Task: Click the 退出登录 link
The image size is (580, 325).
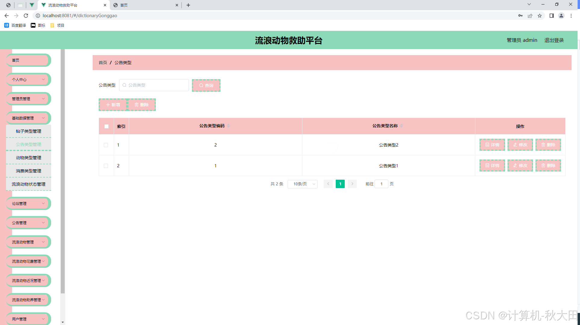Action: click(x=554, y=40)
